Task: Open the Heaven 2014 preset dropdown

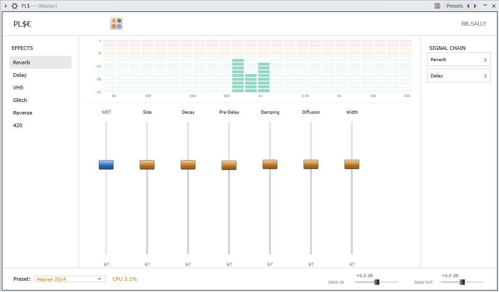Action: coord(70,279)
